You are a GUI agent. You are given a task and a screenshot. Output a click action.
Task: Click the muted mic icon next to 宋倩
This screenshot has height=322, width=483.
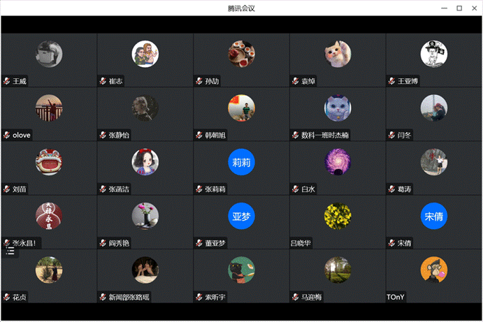391,243
